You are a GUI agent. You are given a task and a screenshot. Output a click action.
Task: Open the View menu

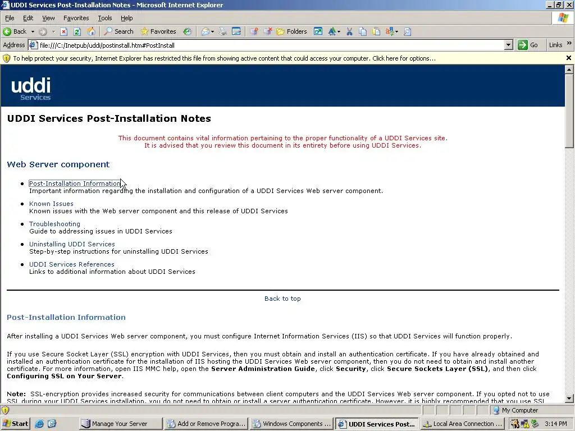pyautogui.click(x=48, y=18)
